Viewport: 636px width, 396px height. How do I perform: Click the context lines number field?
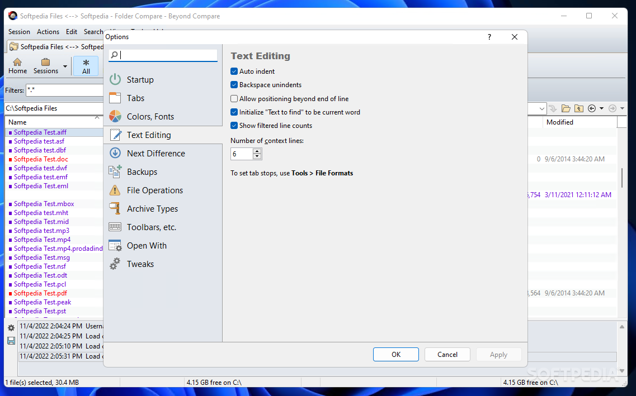pos(242,154)
